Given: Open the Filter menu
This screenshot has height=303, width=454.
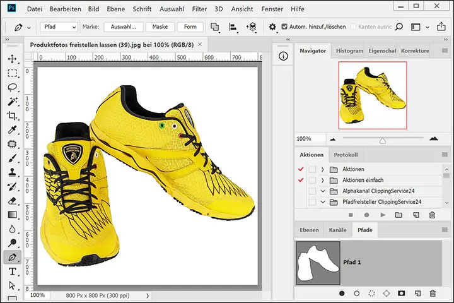Looking at the screenshot, I should pyautogui.click(x=199, y=9).
